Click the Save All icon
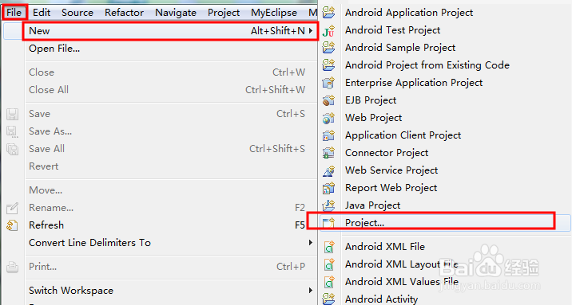Image resolution: width=572 pixels, height=305 pixels. click(13, 149)
